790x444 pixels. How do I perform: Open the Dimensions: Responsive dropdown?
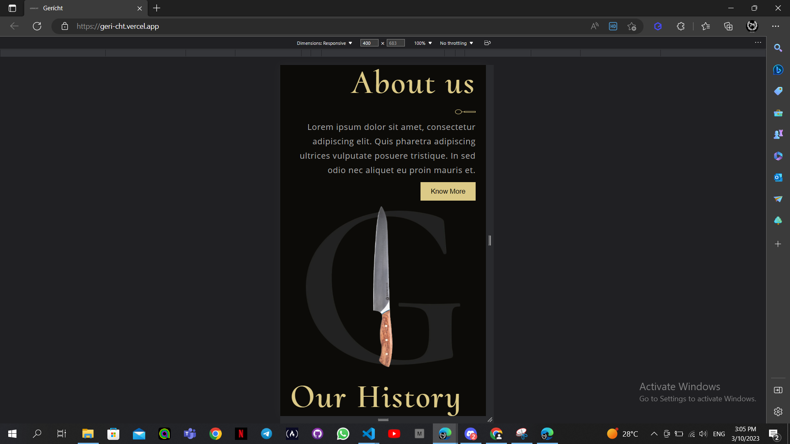tap(325, 43)
